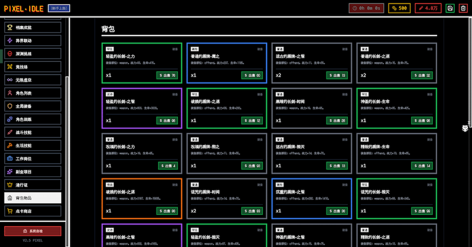This screenshot has width=472, height=247.
Task: Click the red trash can delete icon
Action: pyautogui.click(x=463, y=8)
